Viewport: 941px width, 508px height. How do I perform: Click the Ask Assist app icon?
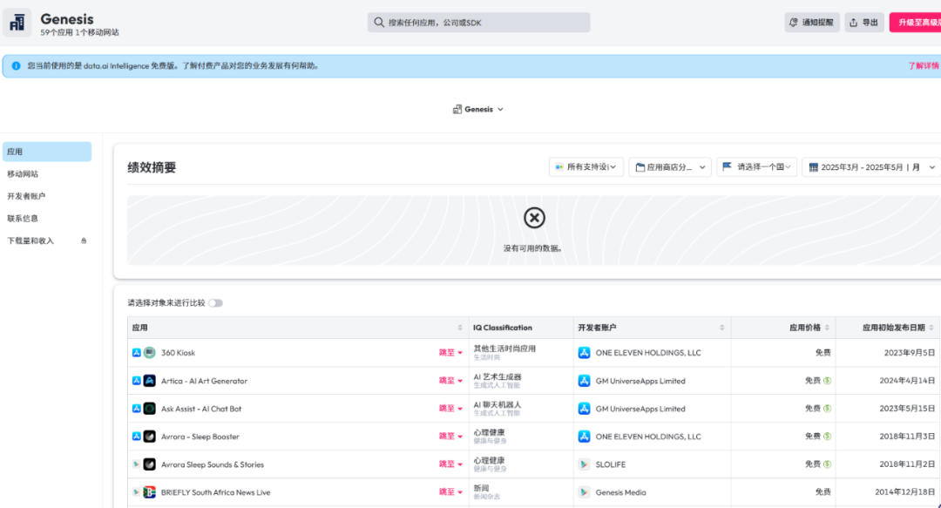[150, 409]
